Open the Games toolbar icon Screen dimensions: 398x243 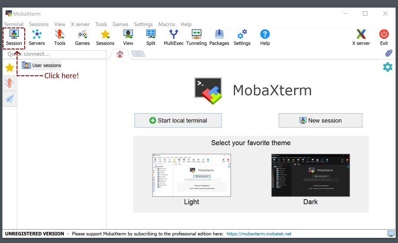pyautogui.click(x=82, y=37)
